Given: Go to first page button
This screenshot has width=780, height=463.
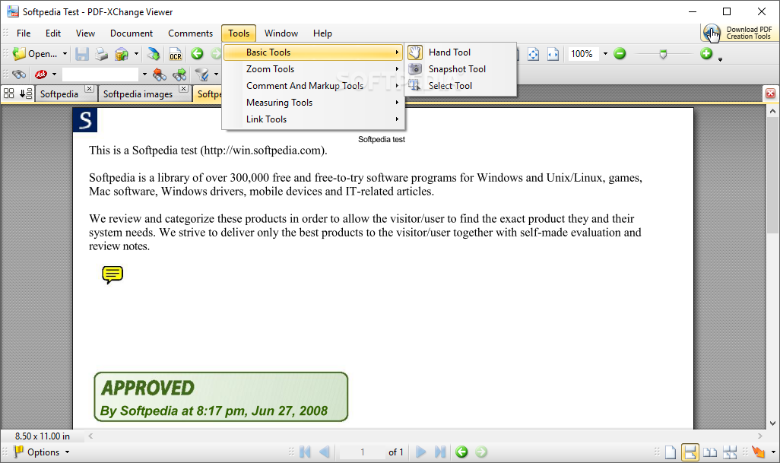Looking at the screenshot, I should tap(305, 452).
